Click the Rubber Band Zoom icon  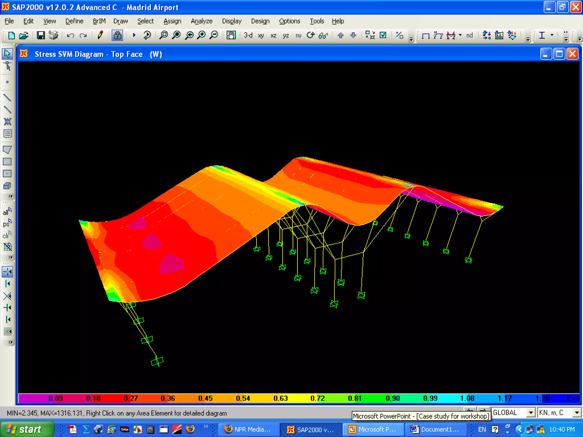163,35
